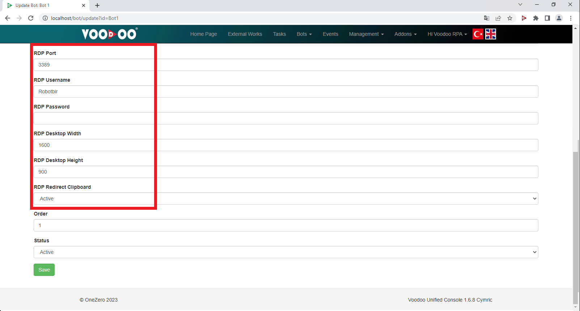Click in the empty RDP Password field
Viewport: 580px width, 311px height.
click(286, 118)
